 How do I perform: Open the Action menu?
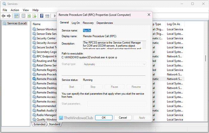pyautogui.click(x=15, y=10)
